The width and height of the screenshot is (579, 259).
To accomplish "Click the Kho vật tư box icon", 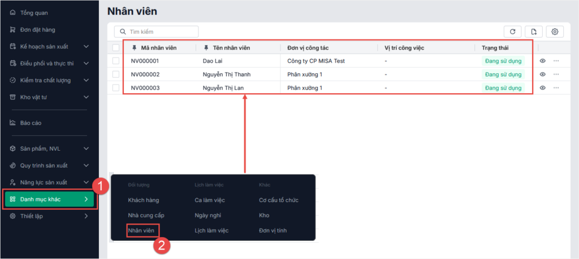I will tap(12, 97).
